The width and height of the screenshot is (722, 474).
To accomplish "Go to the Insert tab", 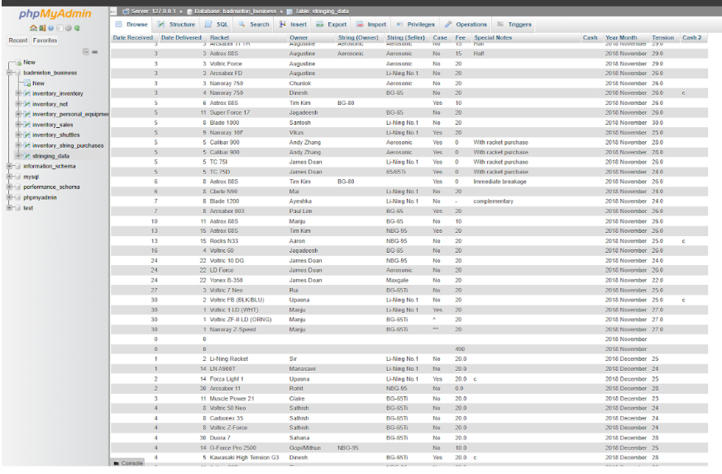I will click(293, 25).
